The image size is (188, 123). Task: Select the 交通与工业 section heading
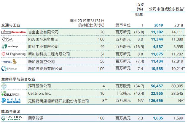pyautogui.click(x=11, y=25)
